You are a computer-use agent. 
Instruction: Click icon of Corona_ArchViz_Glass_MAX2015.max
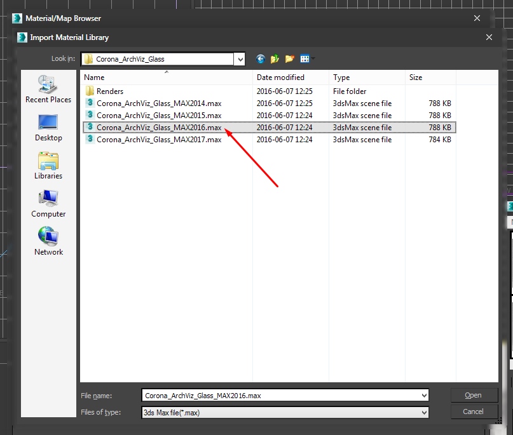[90, 115]
